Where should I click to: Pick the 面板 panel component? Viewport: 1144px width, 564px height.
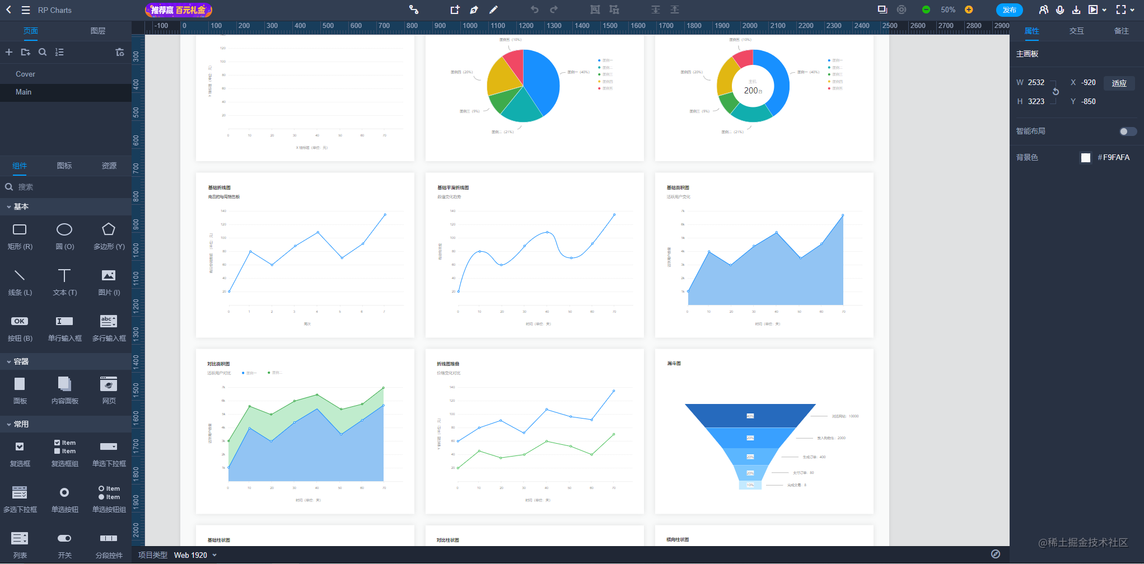click(20, 390)
